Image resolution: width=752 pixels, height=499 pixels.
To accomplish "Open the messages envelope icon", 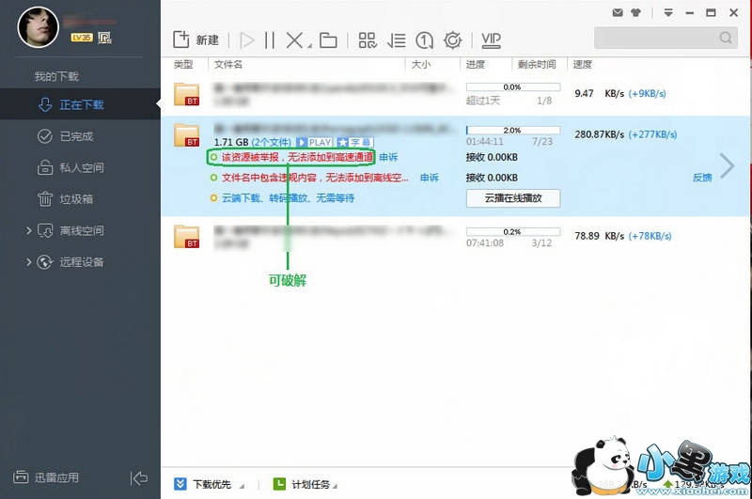I will click(x=618, y=13).
